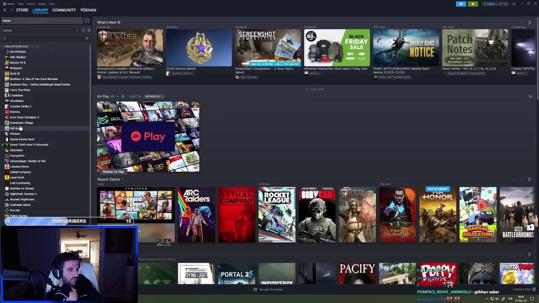Open Rocket League recent game cover
Screen dimensions: 539x303
click(x=277, y=215)
